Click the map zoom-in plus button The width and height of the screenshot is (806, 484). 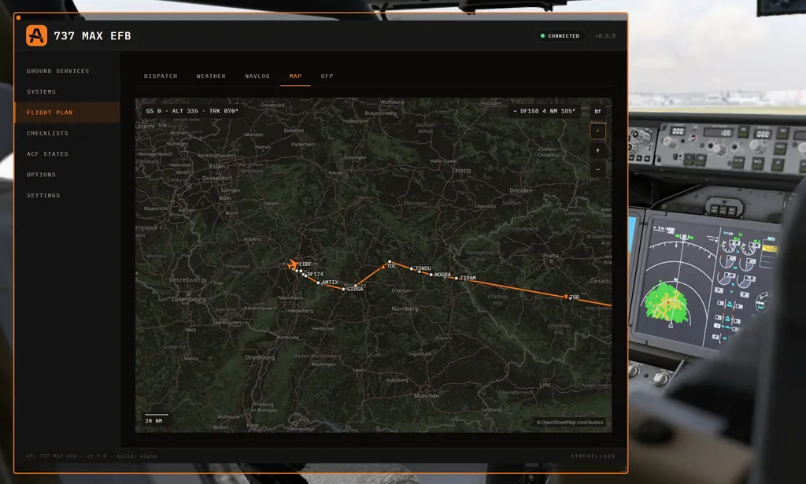click(597, 150)
